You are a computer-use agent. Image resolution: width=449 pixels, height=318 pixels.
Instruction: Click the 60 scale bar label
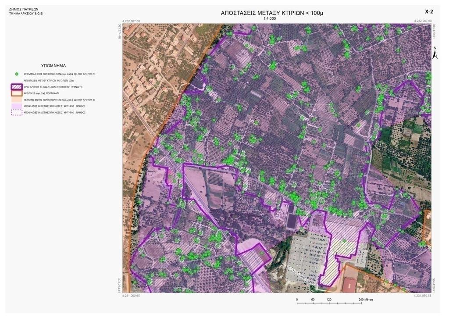[313, 300]
